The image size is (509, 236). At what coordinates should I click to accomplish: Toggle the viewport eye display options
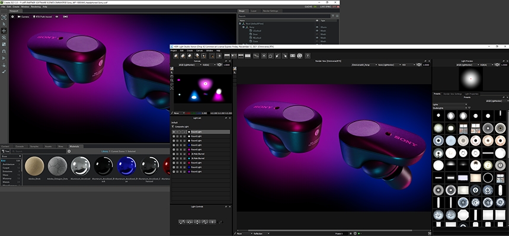point(57,16)
